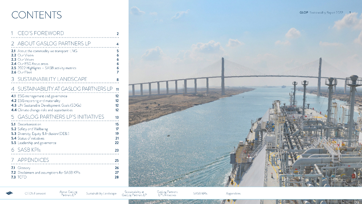The width and height of the screenshot is (362, 204).
Task: Jump to section 7 APPENDICES heading
Action: pyautogui.click(x=65, y=160)
